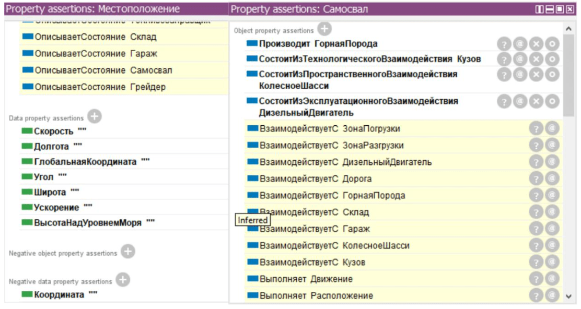Edit the СостоитИзЭксплуатационногоВзаимодействия ДизельныйДвигатель assertion
581x309 pixels.
coord(552,101)
